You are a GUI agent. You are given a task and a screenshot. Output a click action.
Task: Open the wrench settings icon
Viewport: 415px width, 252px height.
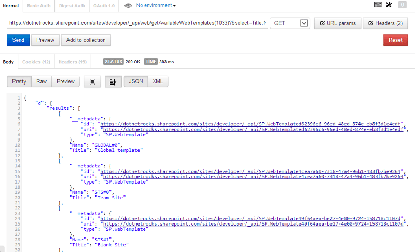point(389,5)
